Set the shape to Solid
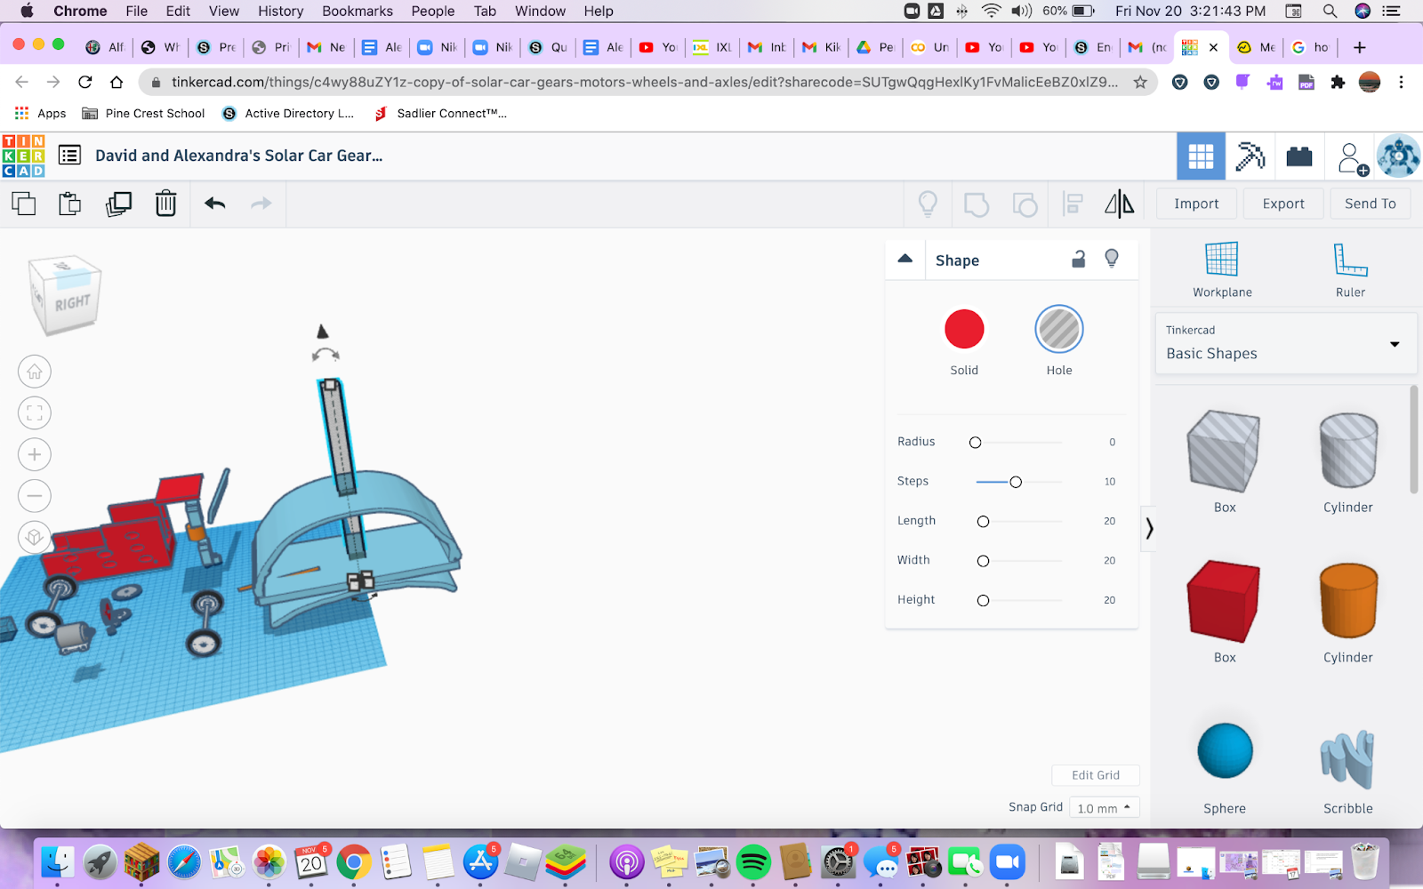The width and height of the screenshot is (1423, 889). tap(964, 330)
